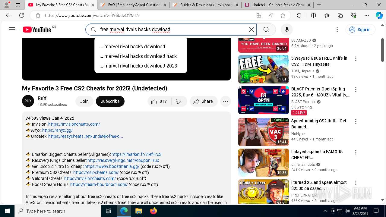This screenshot has height=217, width=386.
Task: Select suggestion marvel rival hacks download 2023
Action: pos(141,66)
